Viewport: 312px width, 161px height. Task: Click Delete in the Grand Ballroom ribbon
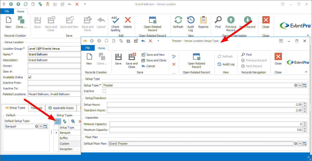click(x=128, y=22)
